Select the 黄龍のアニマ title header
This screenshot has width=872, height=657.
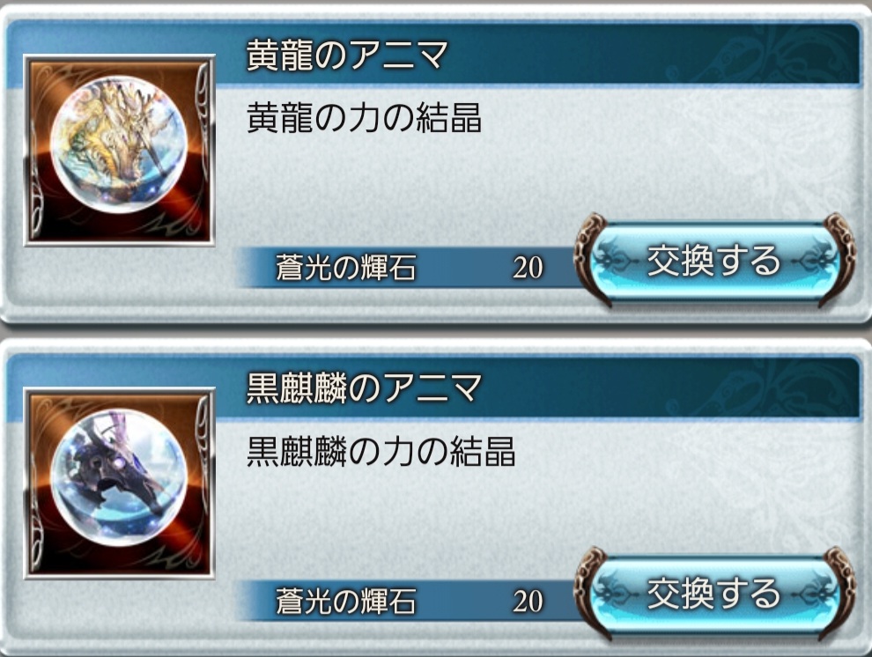346,54
